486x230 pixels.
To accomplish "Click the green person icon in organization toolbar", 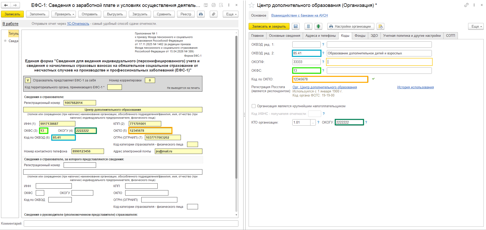I will [318, 26].
